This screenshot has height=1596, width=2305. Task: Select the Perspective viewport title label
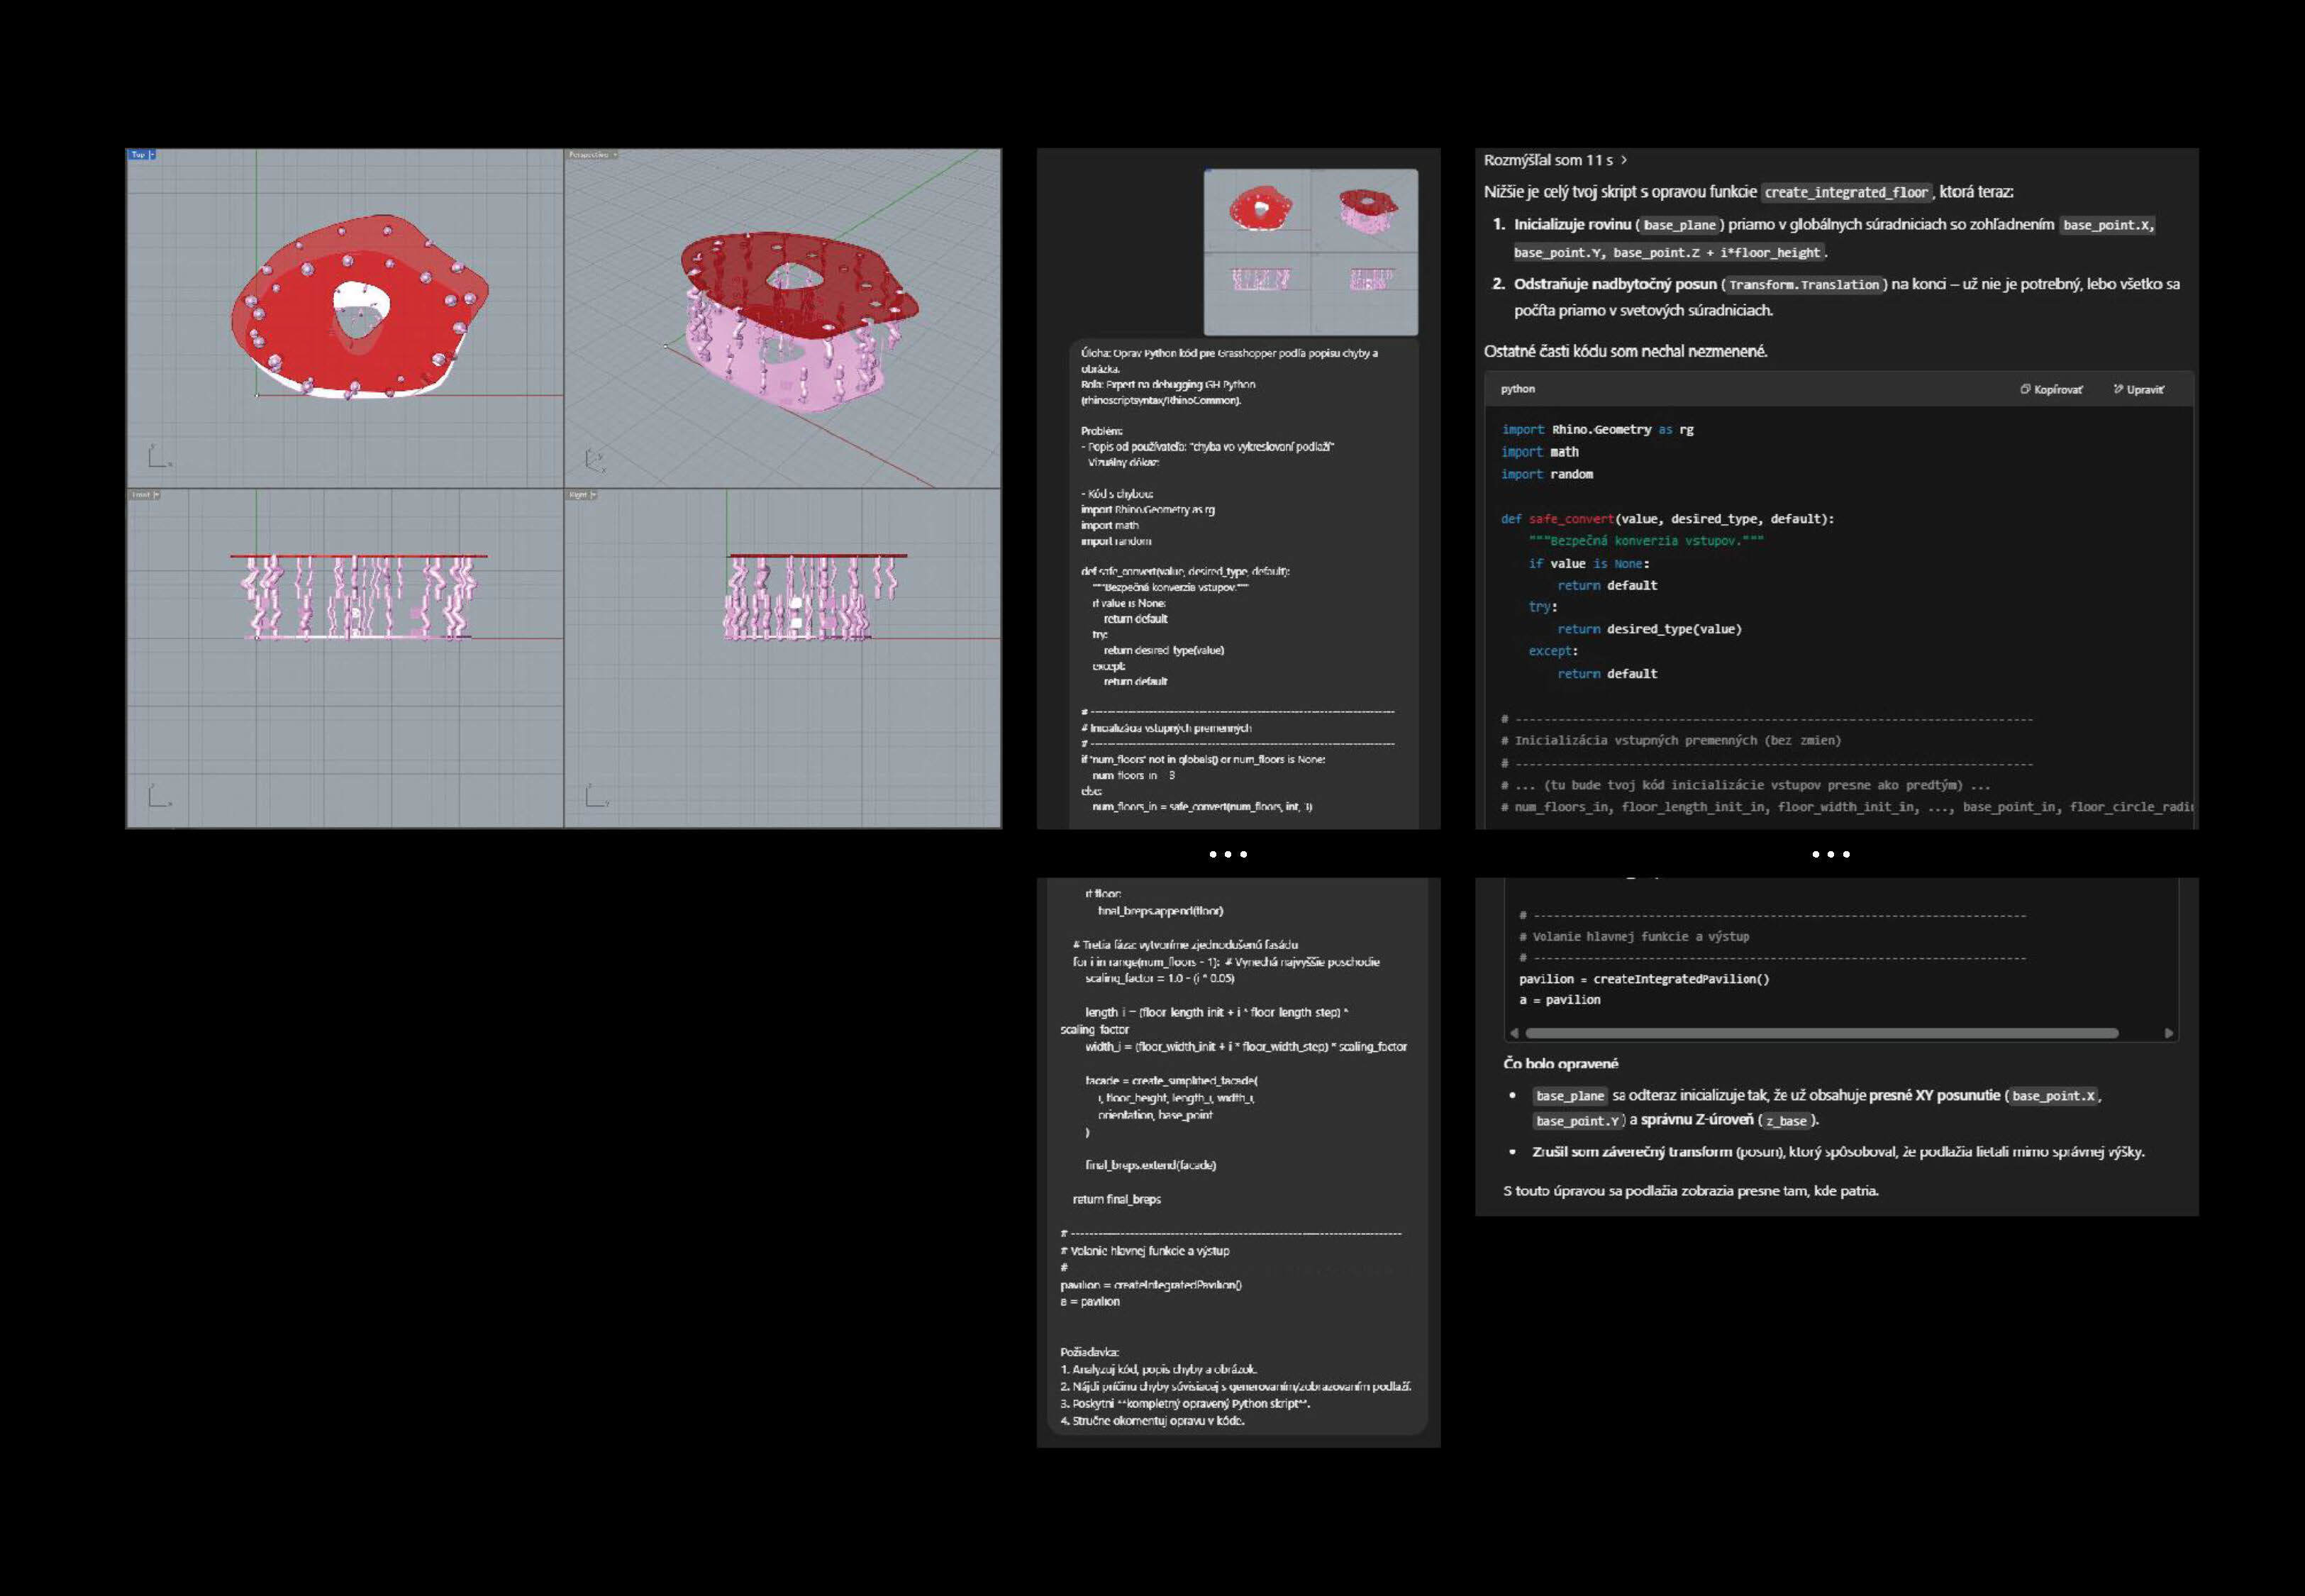point(588,155)
